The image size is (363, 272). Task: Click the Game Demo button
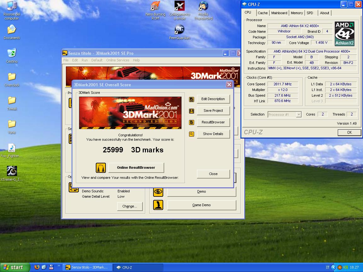tap(202, 205)
